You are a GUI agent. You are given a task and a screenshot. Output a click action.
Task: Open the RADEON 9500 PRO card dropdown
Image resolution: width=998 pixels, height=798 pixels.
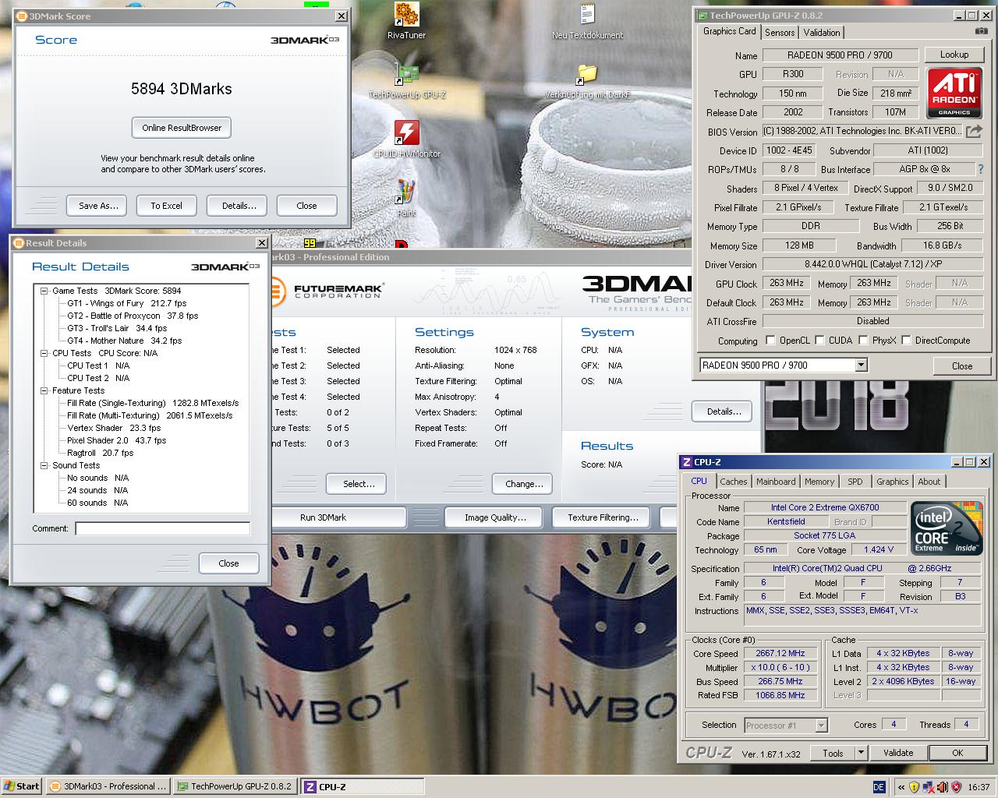click(861, 365)
